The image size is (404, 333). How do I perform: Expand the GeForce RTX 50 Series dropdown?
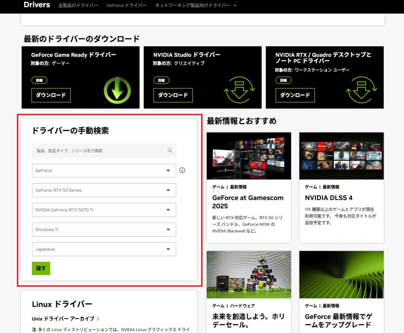(104, 190)
